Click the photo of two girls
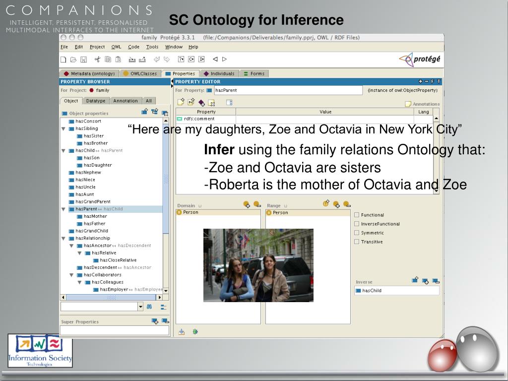 (258, 265)
